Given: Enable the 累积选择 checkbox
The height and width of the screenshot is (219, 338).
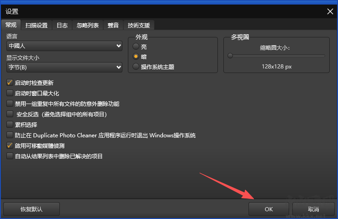Looking at the screenshot, I should click(x=10, y=125).
